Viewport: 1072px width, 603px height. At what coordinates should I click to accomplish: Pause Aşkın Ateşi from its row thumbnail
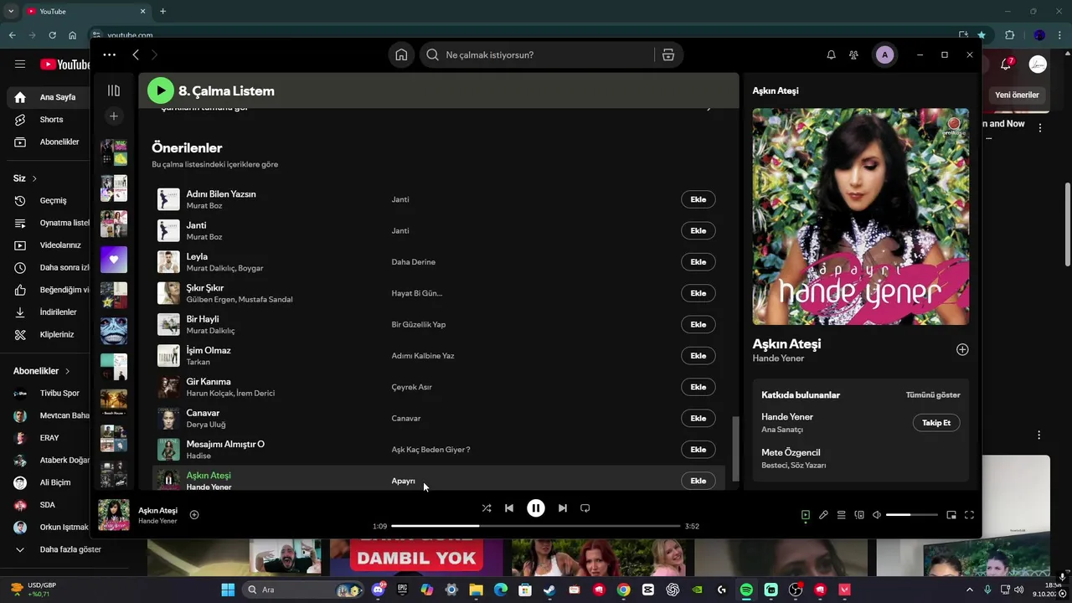tap(168, 480)
